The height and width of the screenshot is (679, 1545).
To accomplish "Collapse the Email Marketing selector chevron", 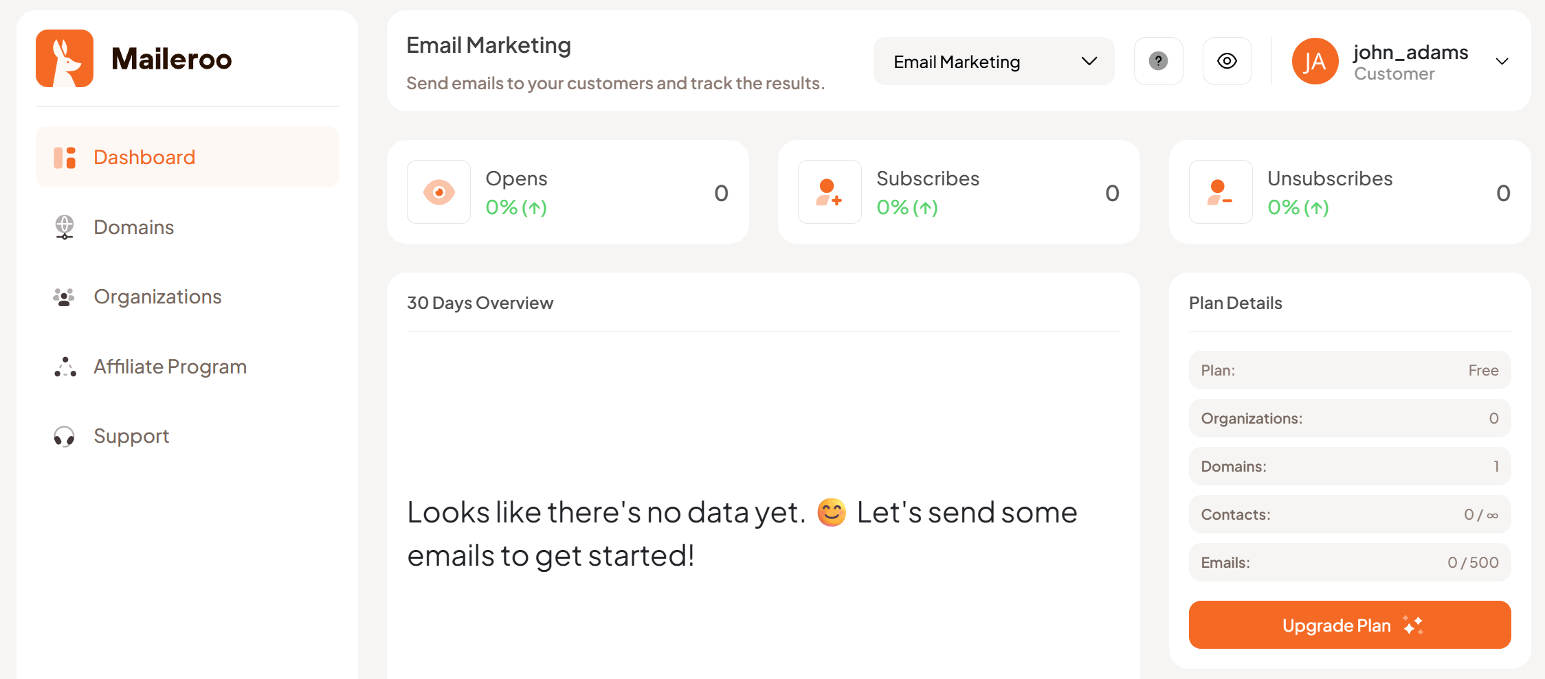I will pyautogui.click(x=1089, y=61).
